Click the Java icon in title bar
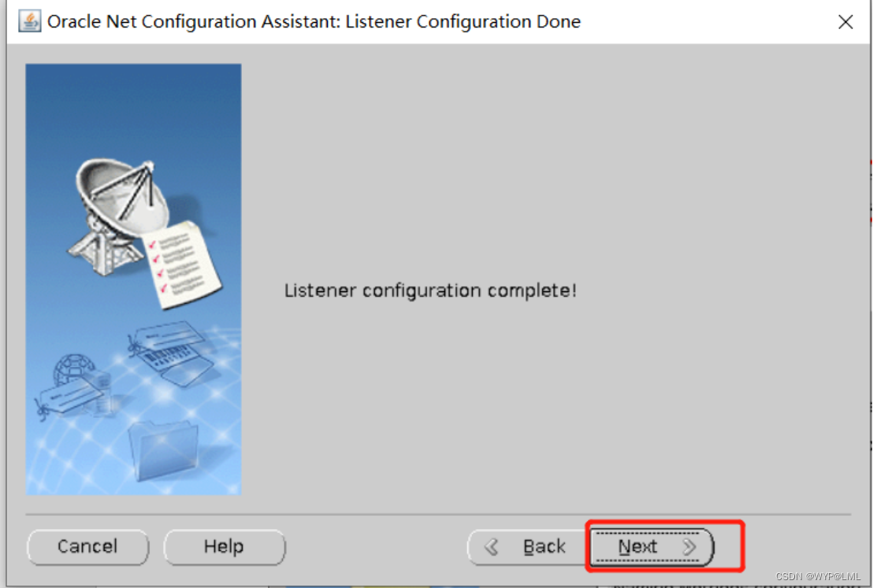 (x=29, y=22)
